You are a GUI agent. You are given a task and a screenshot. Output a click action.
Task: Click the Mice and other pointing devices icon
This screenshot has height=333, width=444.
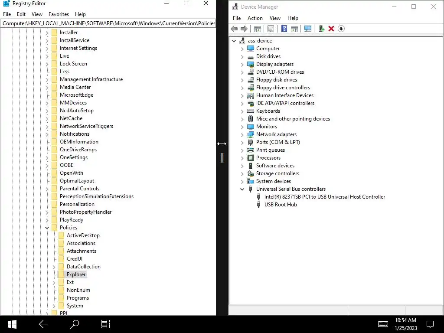(251, 119)
